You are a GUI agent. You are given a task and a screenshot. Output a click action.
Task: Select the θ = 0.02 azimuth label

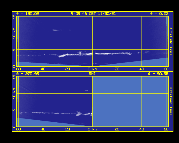pyautogui.click(x=159, y=14)
